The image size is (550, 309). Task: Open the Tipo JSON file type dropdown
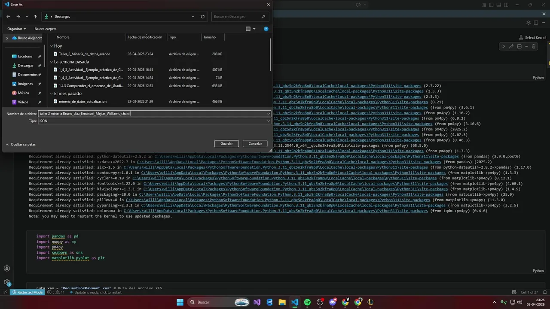point(155,121)
